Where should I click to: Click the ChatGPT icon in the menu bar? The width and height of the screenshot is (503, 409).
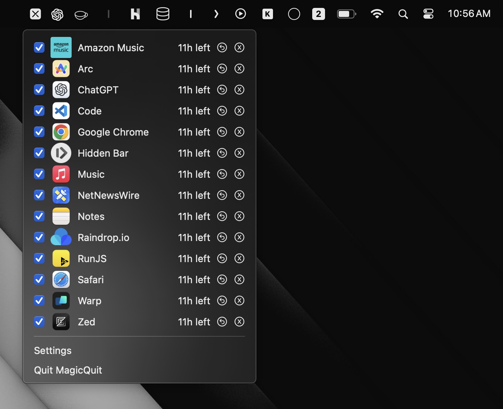click(57, 14)
